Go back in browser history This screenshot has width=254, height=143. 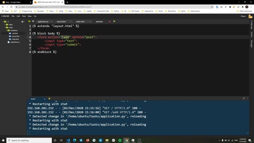tap(3, 7)
